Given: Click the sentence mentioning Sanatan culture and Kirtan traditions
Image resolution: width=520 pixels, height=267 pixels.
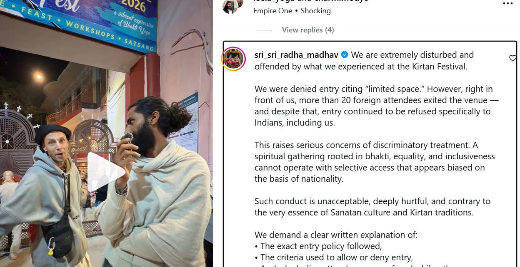Looking at the screenshot, I should click(x=372, y=207).
